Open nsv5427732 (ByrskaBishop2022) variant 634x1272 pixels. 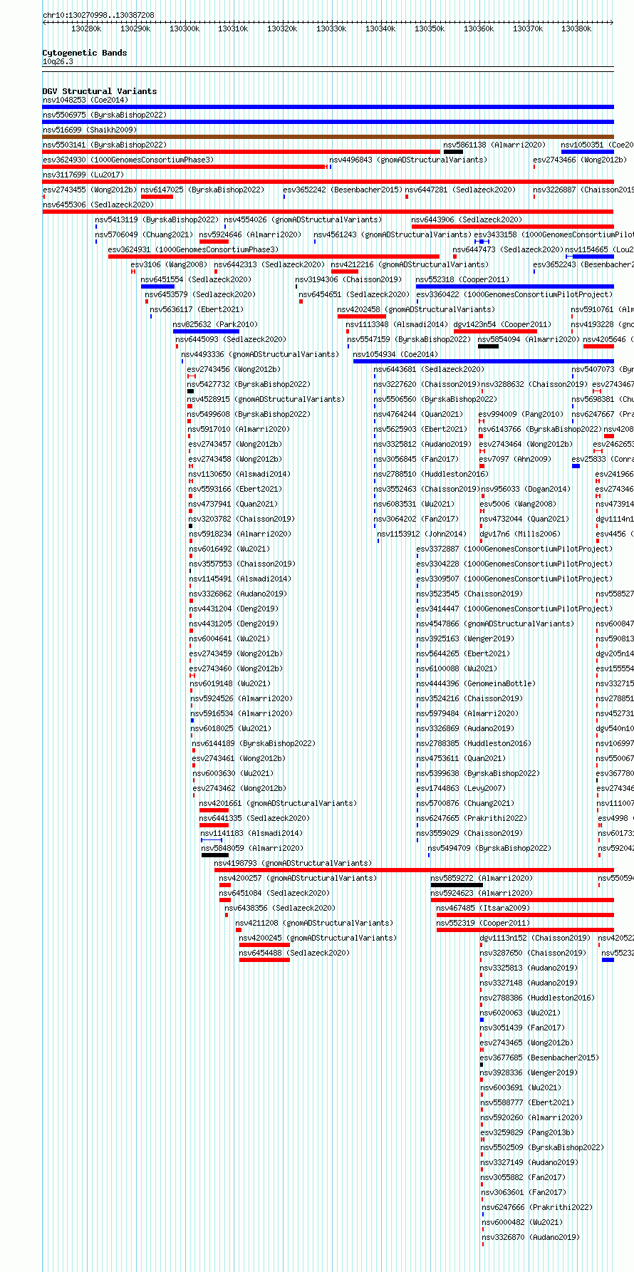(x=249, y=384)
